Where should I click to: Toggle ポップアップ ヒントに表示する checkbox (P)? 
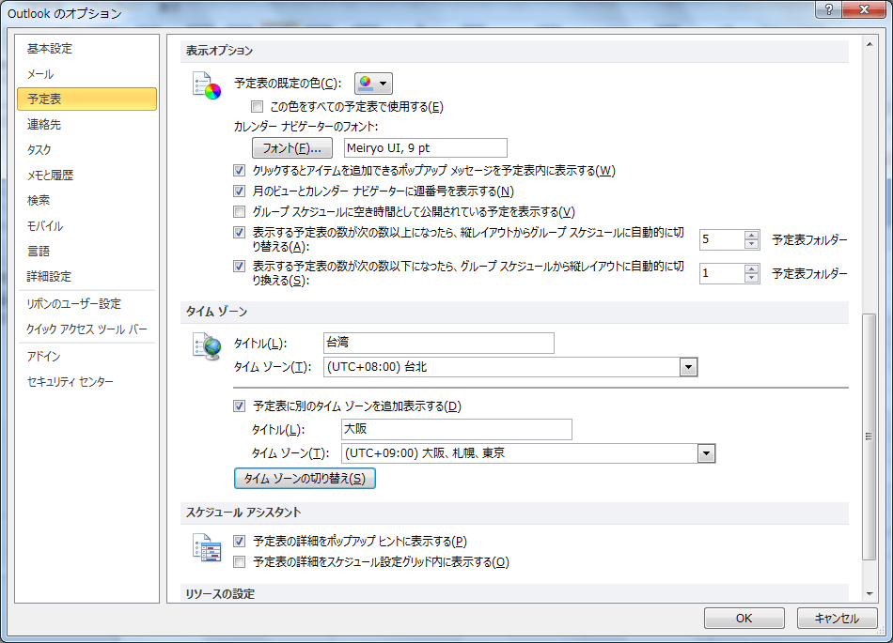coord(239,542)
